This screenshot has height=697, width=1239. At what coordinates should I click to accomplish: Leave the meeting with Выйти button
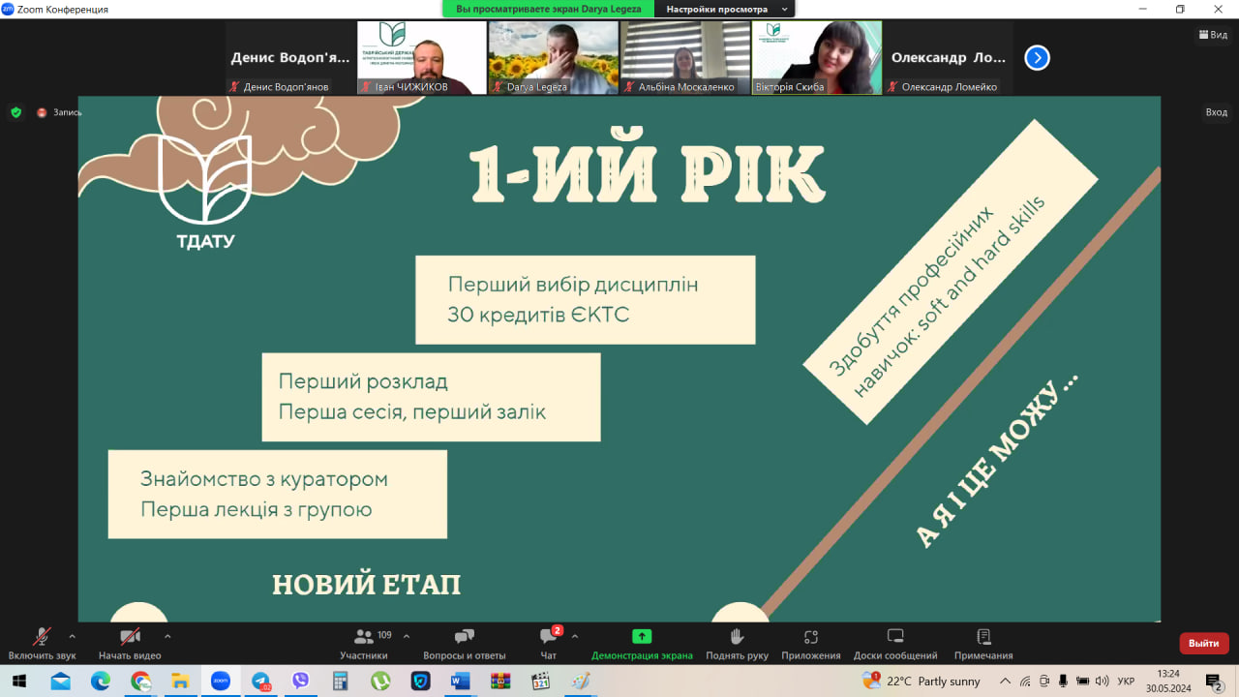[x=1204, y=643]
